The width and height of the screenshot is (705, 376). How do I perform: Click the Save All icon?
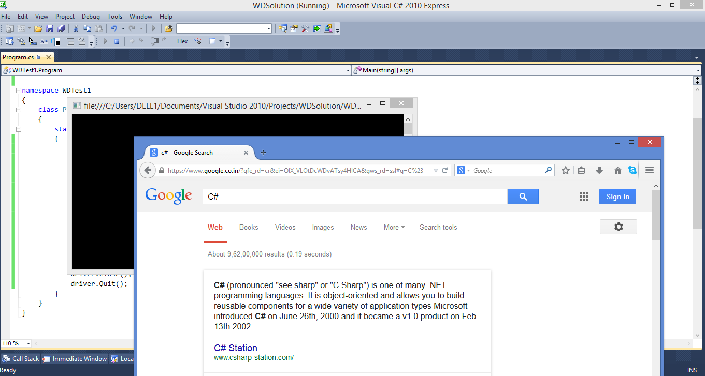tap(61, 28)
